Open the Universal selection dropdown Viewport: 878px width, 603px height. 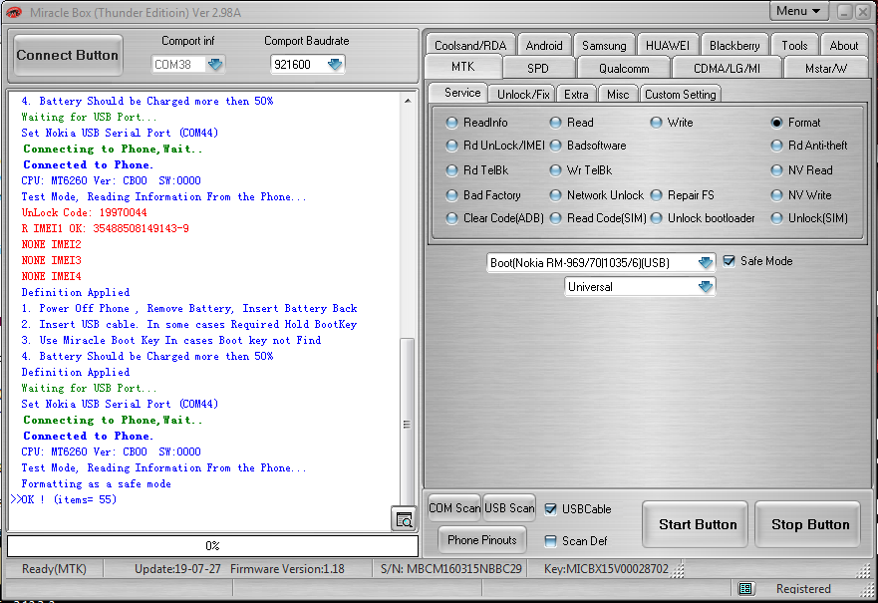706,287
